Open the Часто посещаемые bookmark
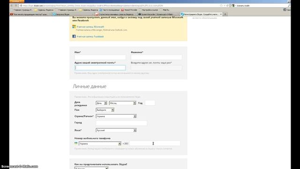 tap(109, 10)
